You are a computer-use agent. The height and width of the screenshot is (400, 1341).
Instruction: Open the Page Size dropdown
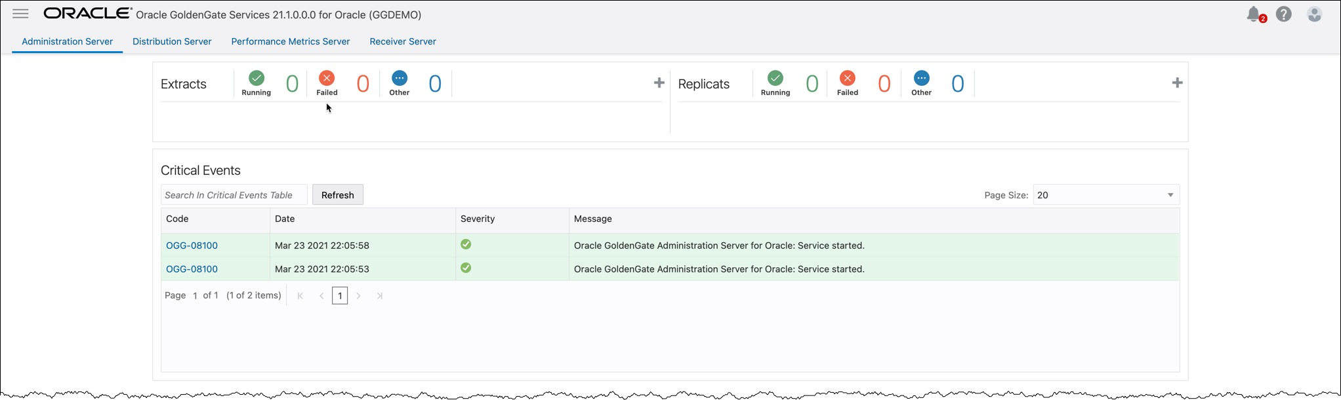(x=1106, y=195)
